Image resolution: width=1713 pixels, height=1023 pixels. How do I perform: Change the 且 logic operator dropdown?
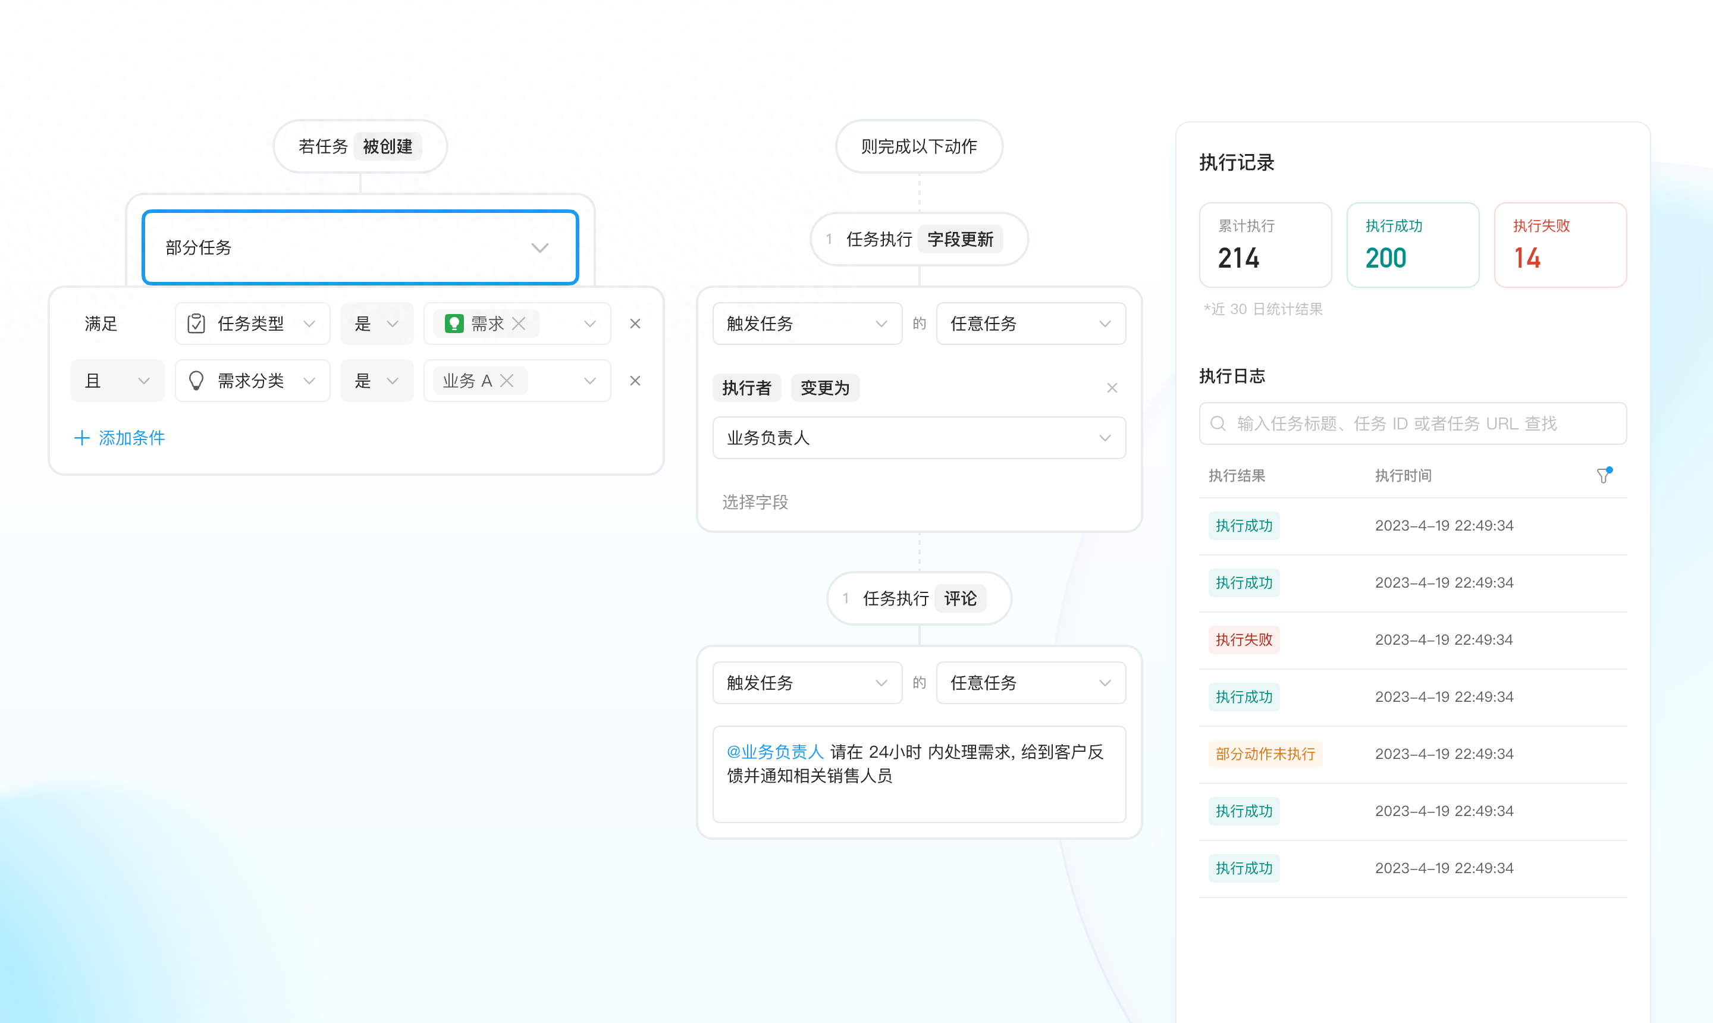click(x=117, y=381)
